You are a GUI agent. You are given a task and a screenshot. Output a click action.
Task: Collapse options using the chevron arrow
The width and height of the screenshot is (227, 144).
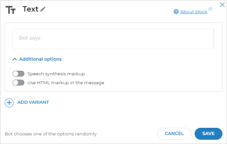[x=15, y=59]
